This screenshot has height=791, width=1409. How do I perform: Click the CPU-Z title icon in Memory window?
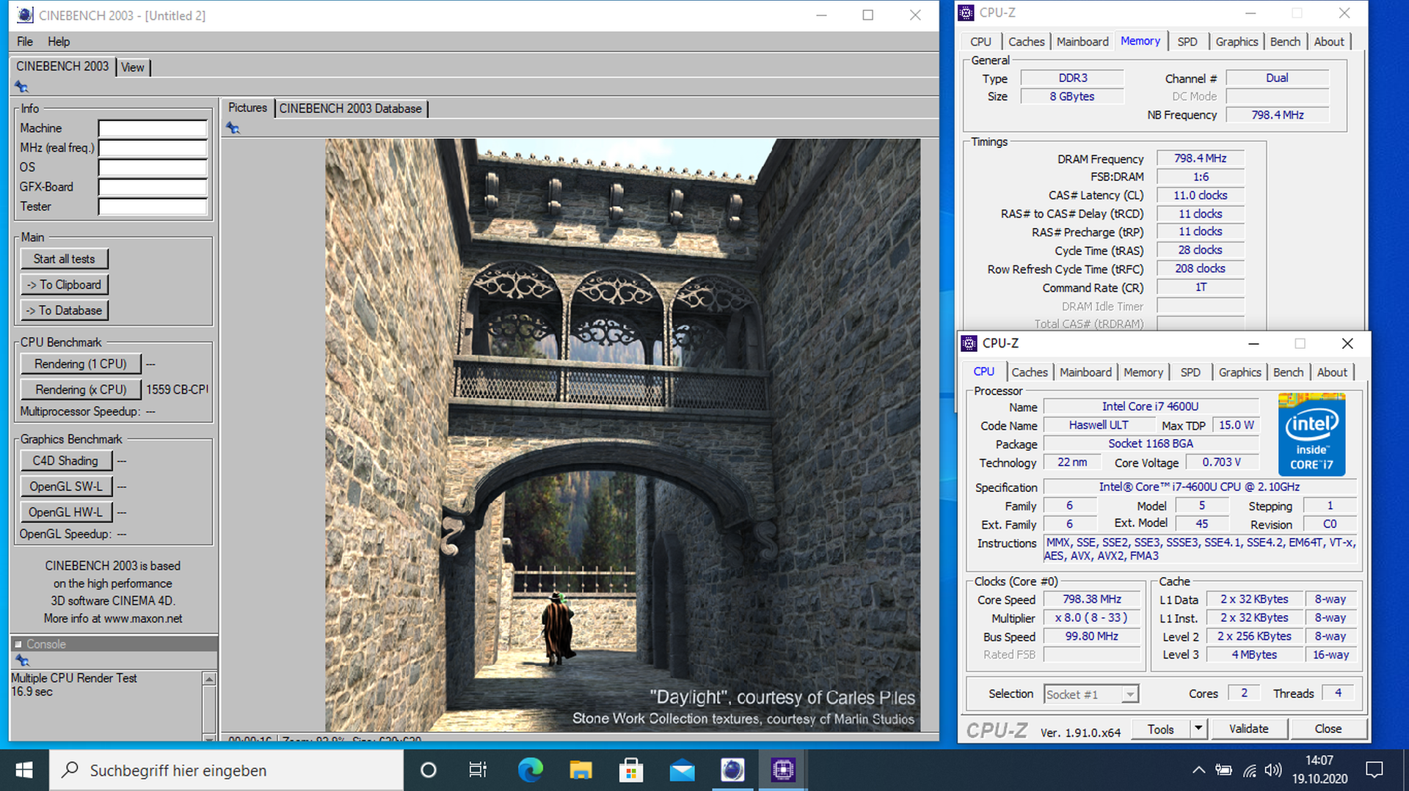pos(966,12)
